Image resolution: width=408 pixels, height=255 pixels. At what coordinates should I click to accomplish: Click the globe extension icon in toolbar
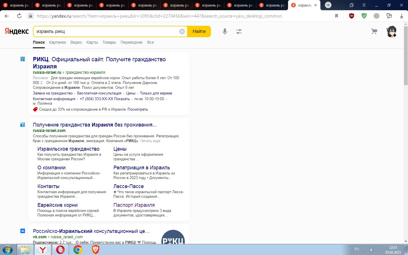point(377,16)
